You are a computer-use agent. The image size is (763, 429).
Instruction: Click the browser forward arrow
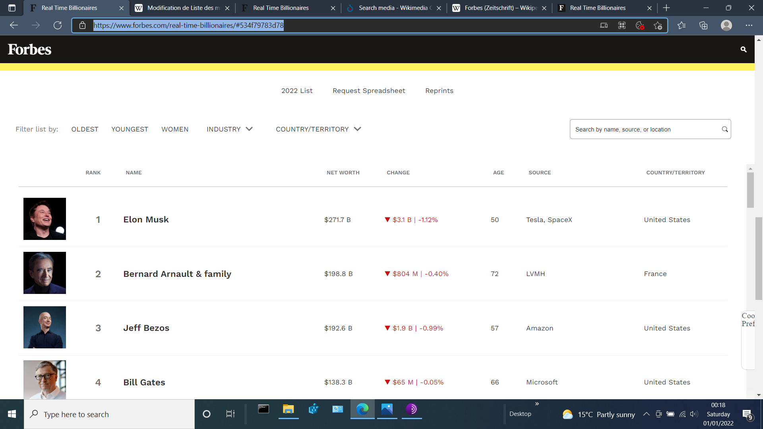click(36, 25)
